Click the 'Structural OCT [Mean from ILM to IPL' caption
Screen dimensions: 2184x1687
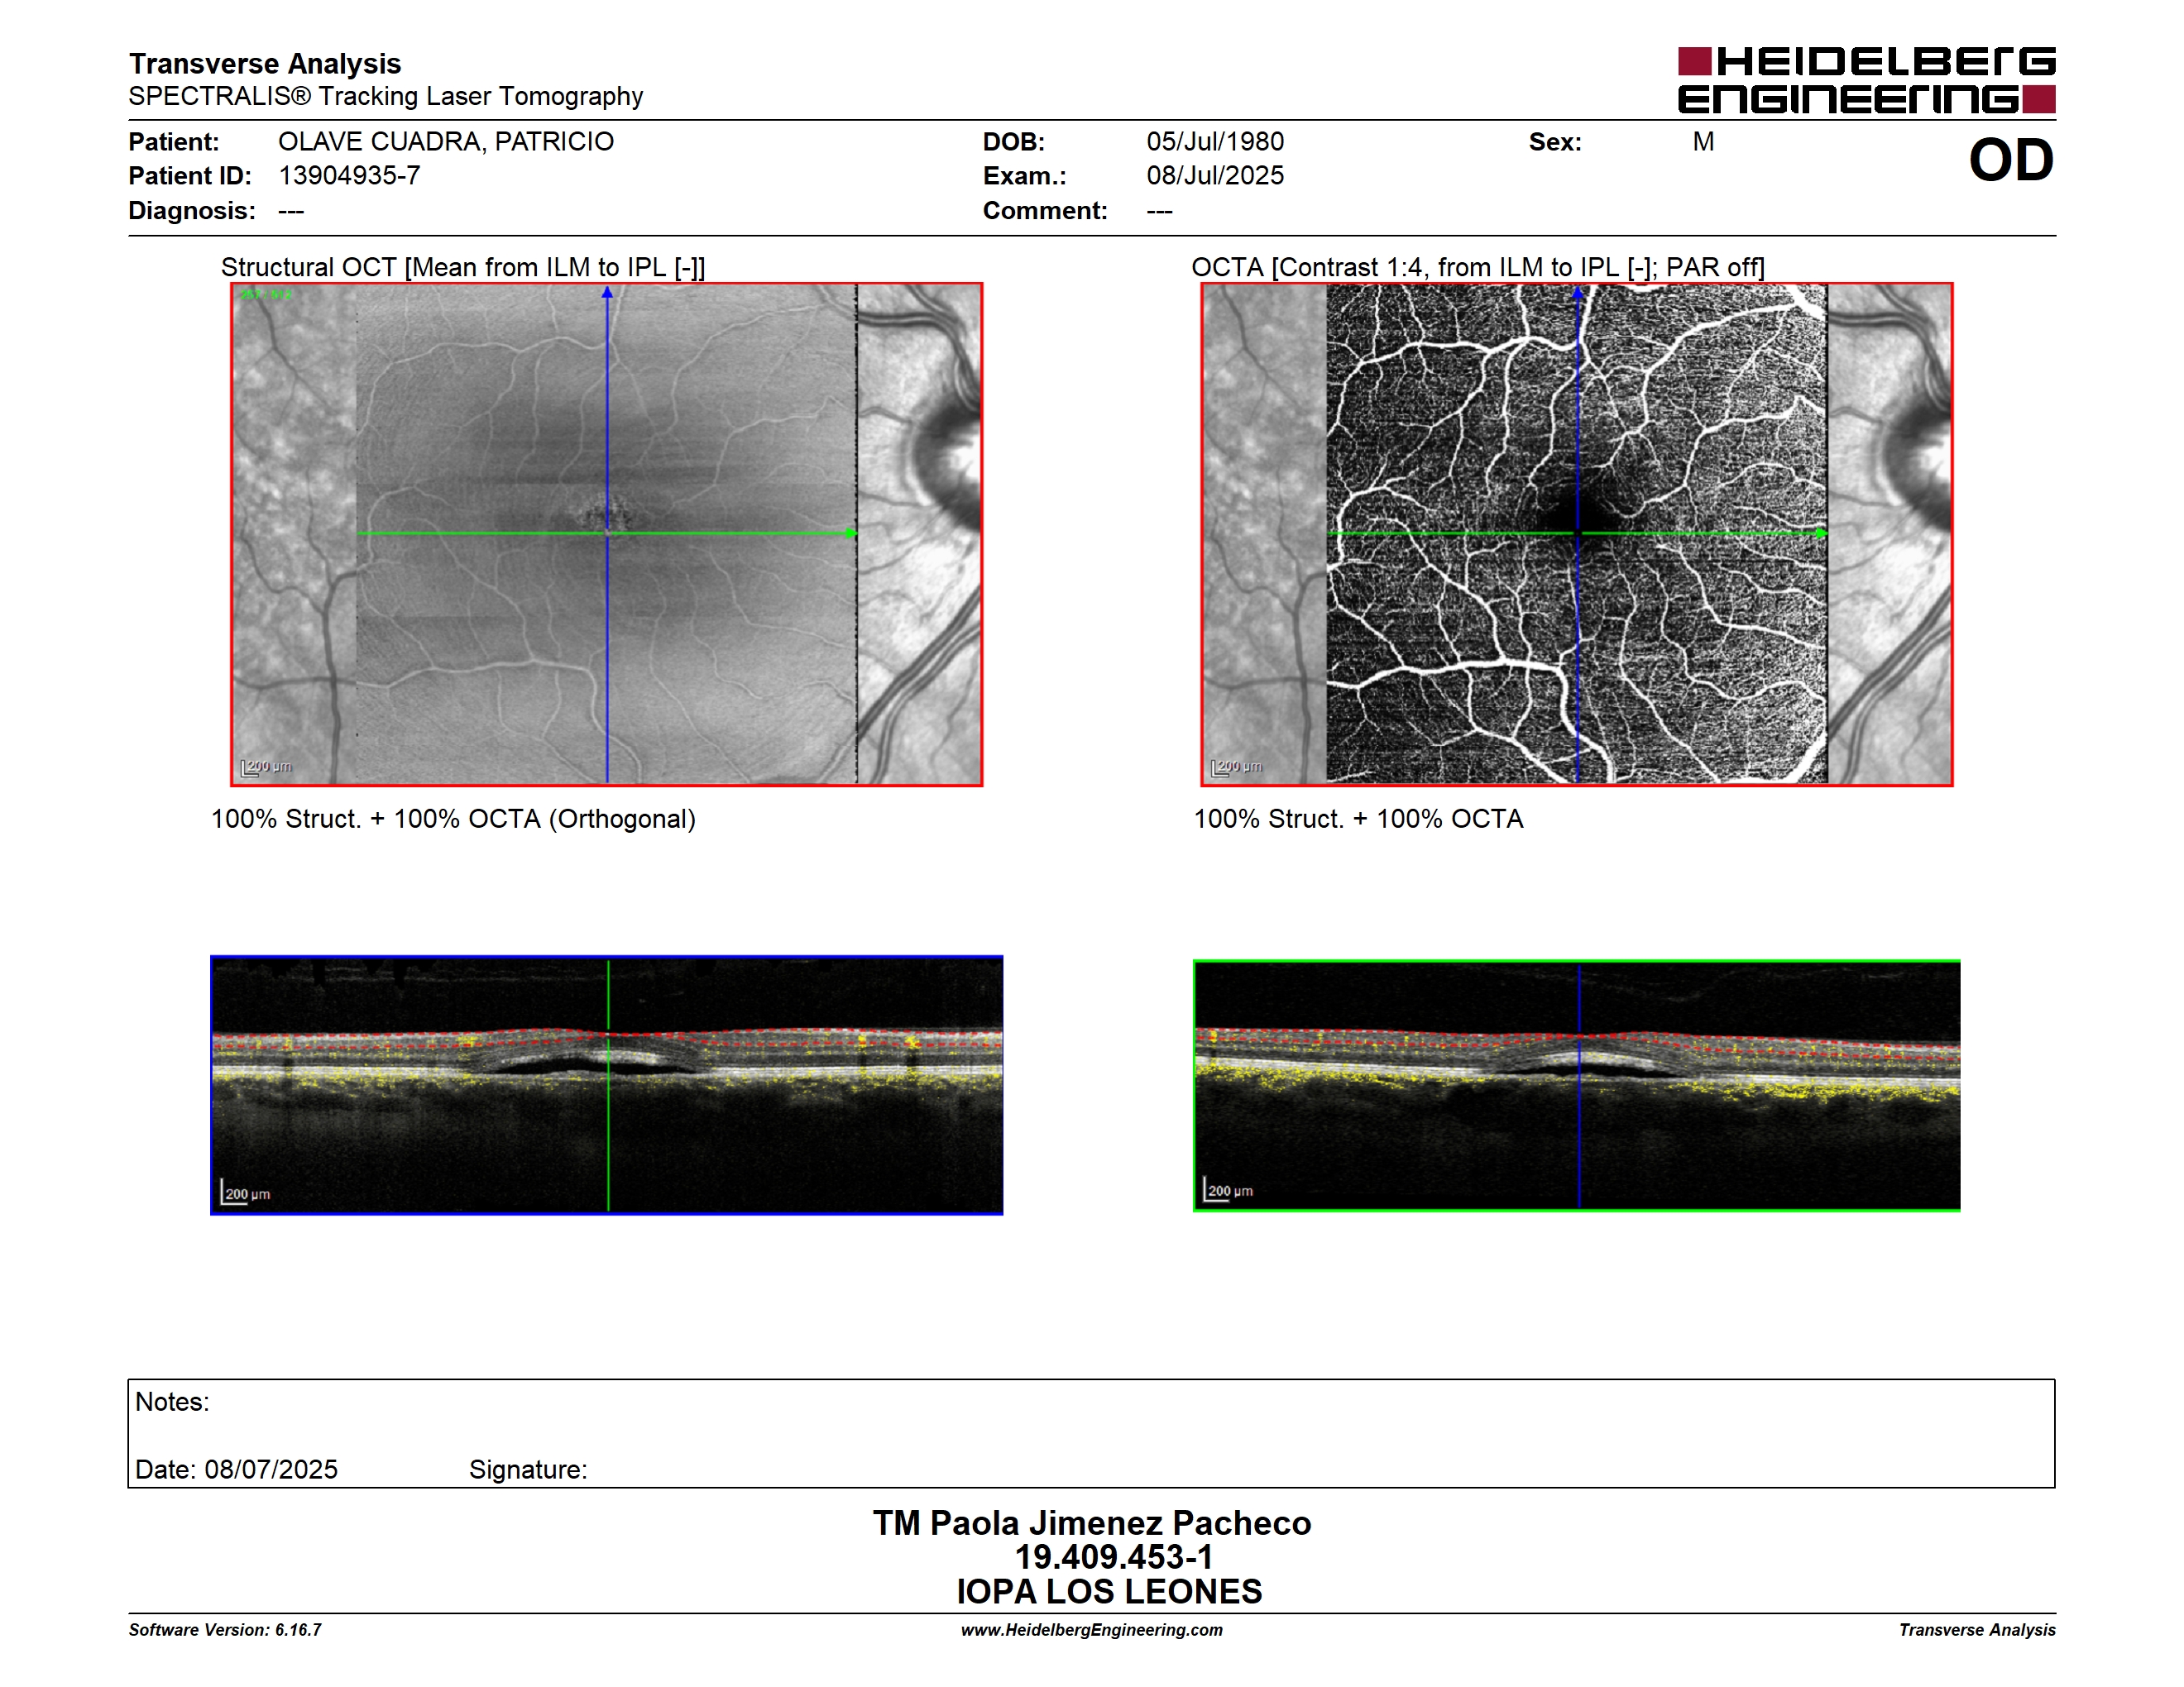463,267
